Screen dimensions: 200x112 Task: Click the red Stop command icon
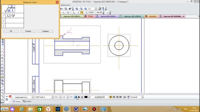tap(10, 96)
